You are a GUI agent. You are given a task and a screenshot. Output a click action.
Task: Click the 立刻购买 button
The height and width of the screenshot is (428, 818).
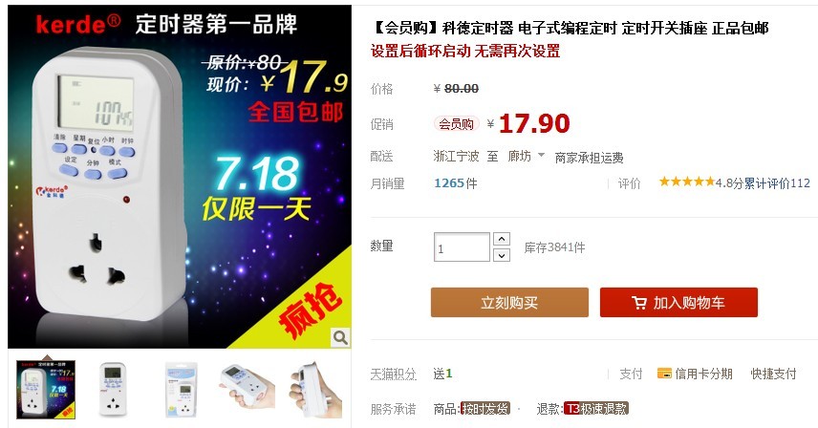click(x=509, y=302)
